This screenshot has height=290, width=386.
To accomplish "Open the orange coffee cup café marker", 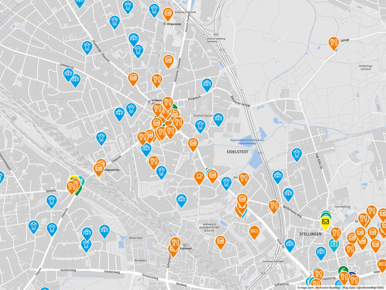I will 199,177.
